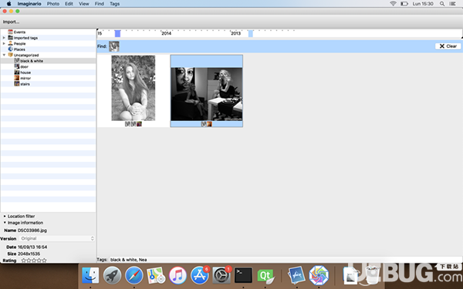The height and width of the screenshot is (289, 463).
Task: Select the Places row label
Action: (19, 49)
